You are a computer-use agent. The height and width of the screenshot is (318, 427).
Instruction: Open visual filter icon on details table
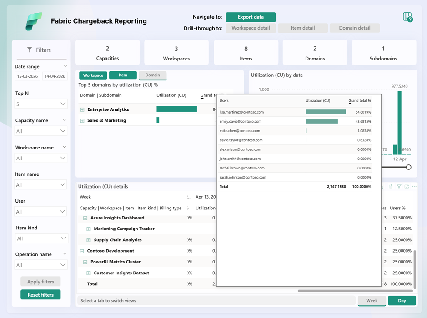pyautogui.click(x=399, y=186)
